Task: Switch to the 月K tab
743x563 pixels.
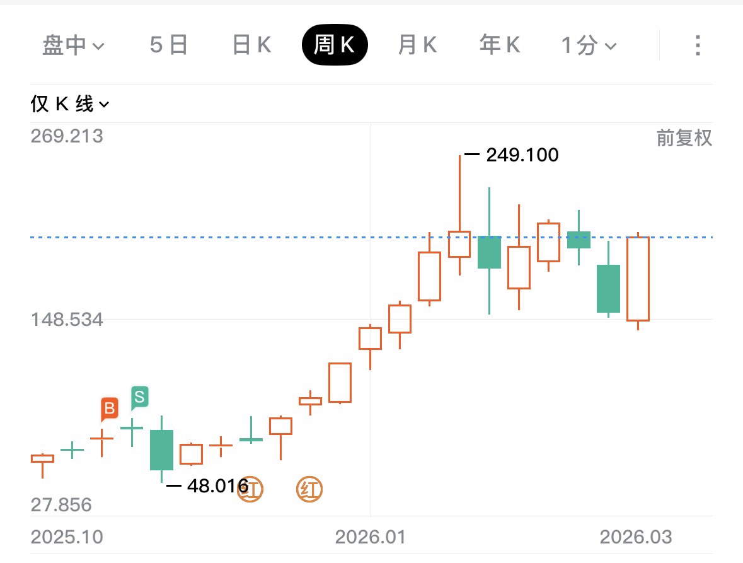Action: coord(417,45)
